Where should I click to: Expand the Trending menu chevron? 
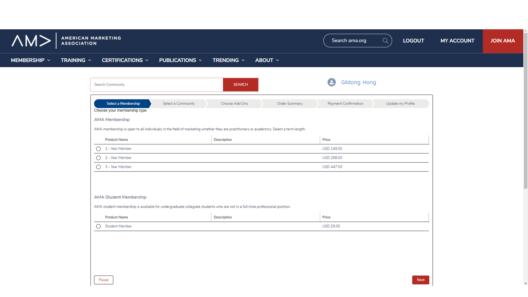point(243,60)
